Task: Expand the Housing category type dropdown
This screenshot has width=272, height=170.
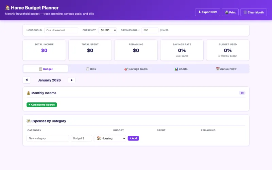Action: [110, 138]
